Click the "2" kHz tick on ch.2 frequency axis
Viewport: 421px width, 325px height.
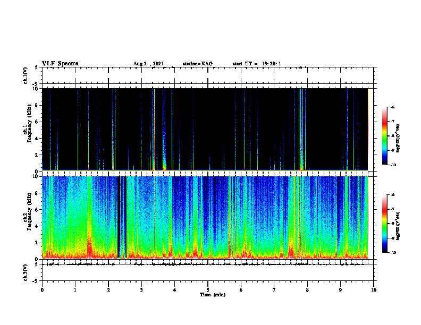pyautogui.click(x=37, y=243)
